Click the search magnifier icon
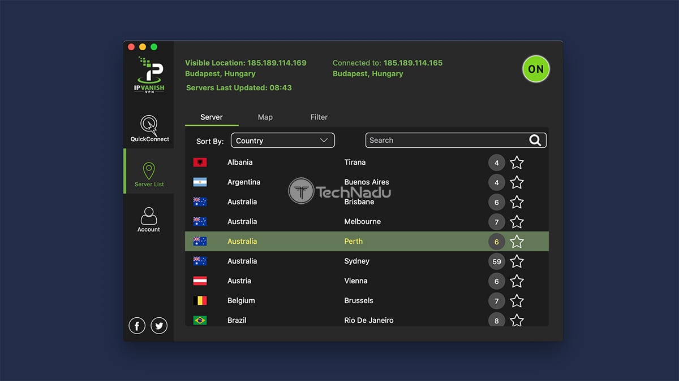This screenshot has height=381, width=679. [x=535, y=141]
